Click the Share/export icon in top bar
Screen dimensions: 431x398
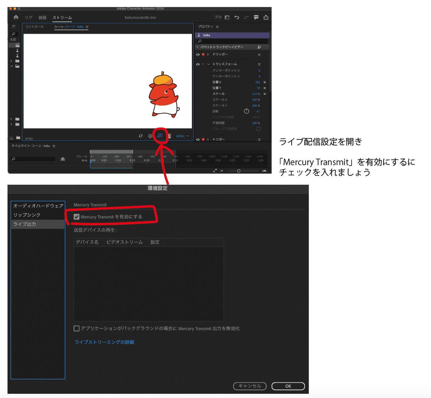(x=266, y=17)
